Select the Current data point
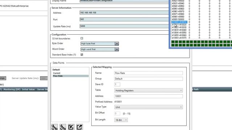 tap(57, 73)
